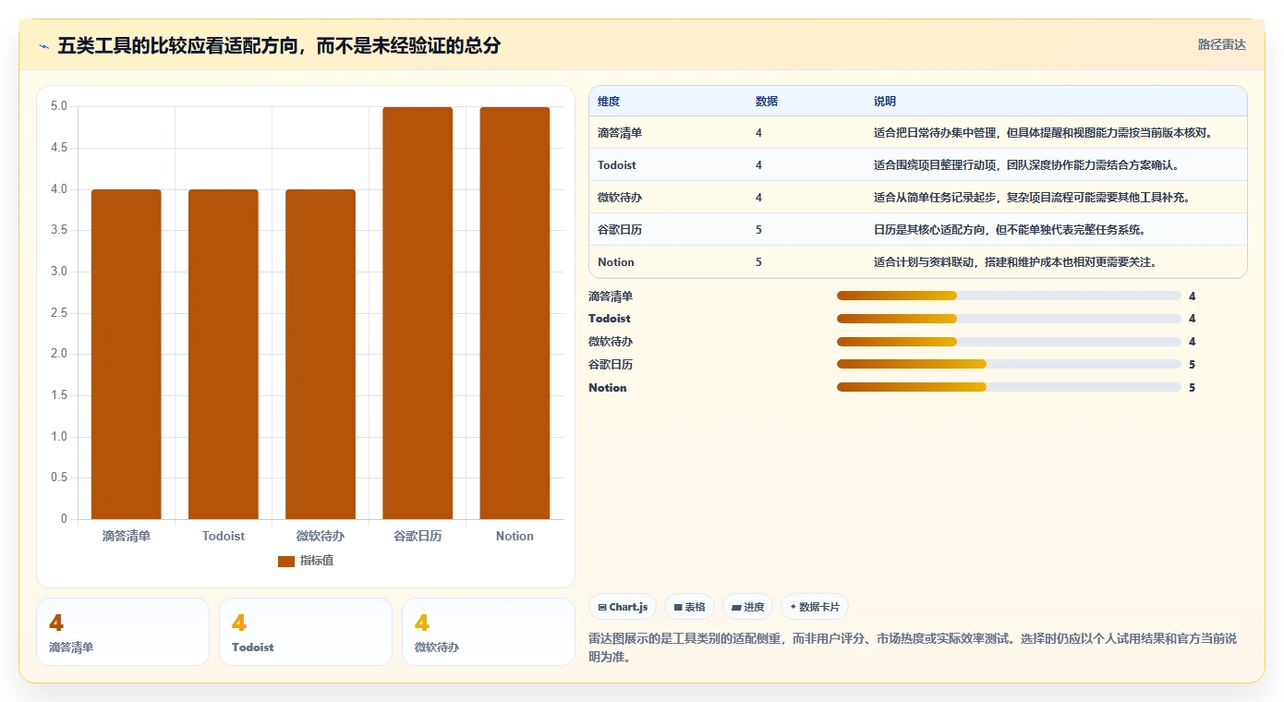Click the value 4 in the 滴答清单 table row
This screenshot has width=1284, height=702.
[x=759, y=132]
